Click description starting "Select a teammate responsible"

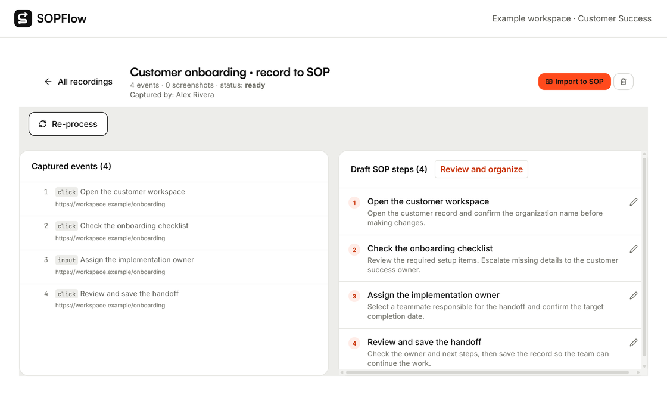tap(485, 312)
